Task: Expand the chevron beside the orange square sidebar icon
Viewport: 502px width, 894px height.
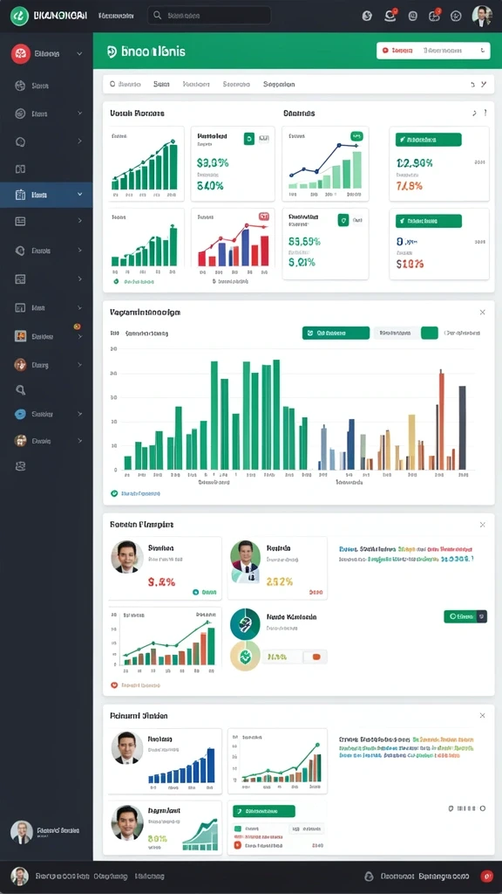Action: [x=79, y=337]
